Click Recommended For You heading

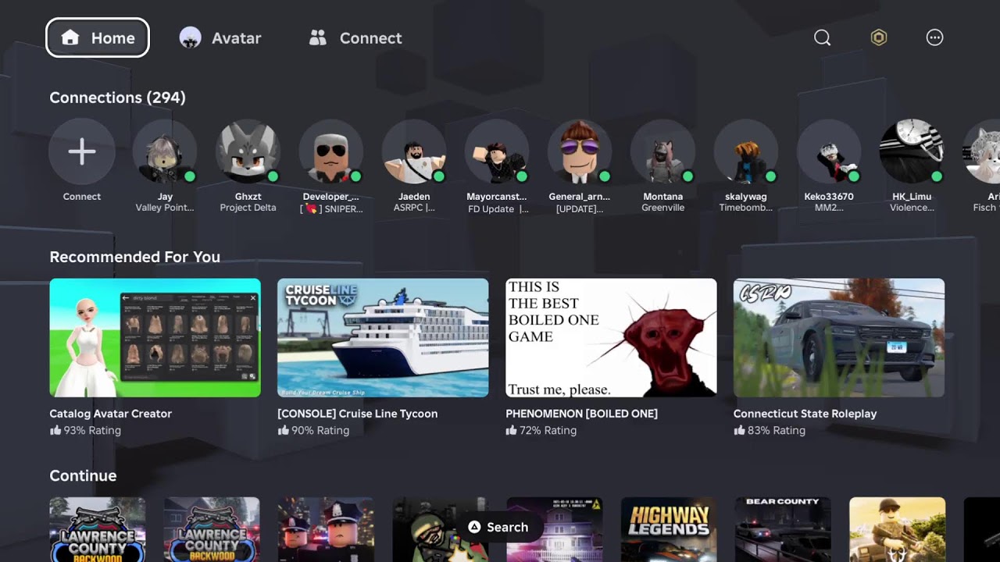134,257
